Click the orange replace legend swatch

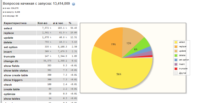click(176, 47)
